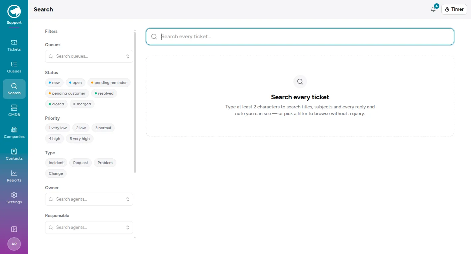Open the Search page in sidebar

14,89
